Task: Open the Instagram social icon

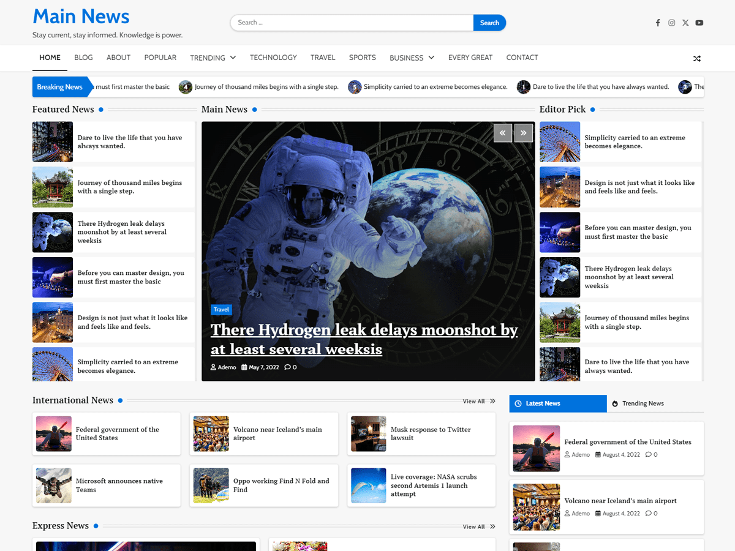Action: click(671, 23)
